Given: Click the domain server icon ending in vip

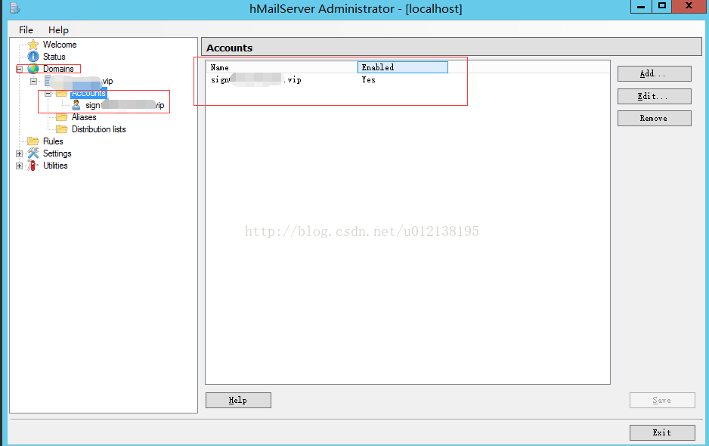Looking at the screenshot, I should coord(48,81).
